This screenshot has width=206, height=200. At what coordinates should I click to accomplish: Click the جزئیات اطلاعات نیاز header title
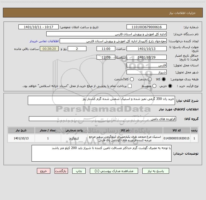[182, 13]
